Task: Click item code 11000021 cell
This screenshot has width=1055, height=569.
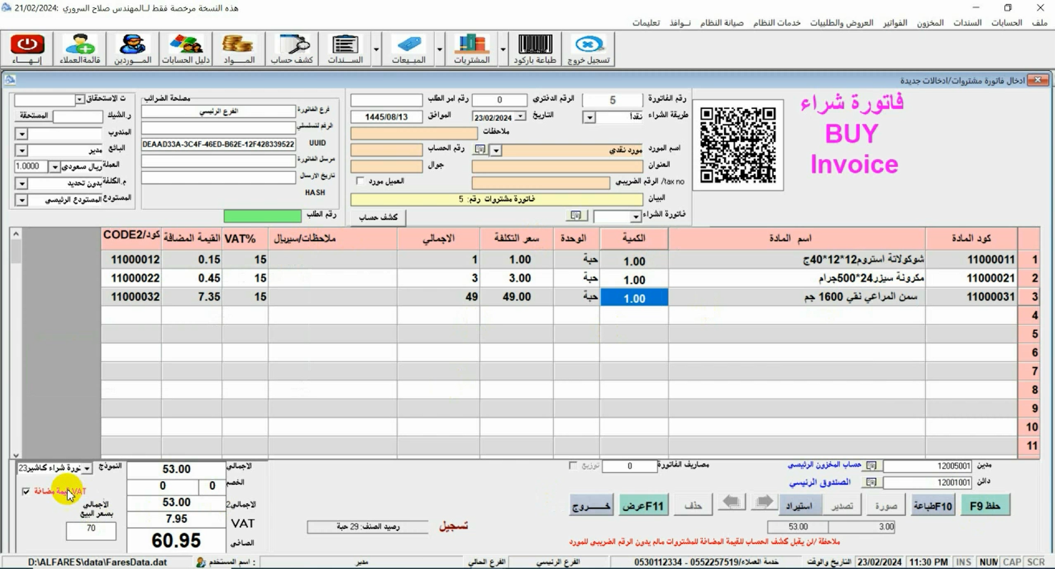Action: click(x=972, y=278)
